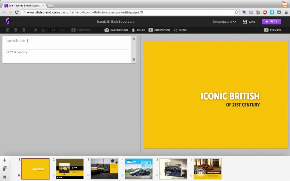Viewport: 290px width, 181px height.
Task: Decrease font size with small A
Action: point(43,30)
